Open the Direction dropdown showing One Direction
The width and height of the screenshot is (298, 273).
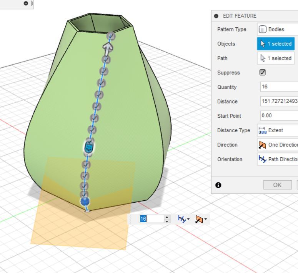tap(278, 145)
